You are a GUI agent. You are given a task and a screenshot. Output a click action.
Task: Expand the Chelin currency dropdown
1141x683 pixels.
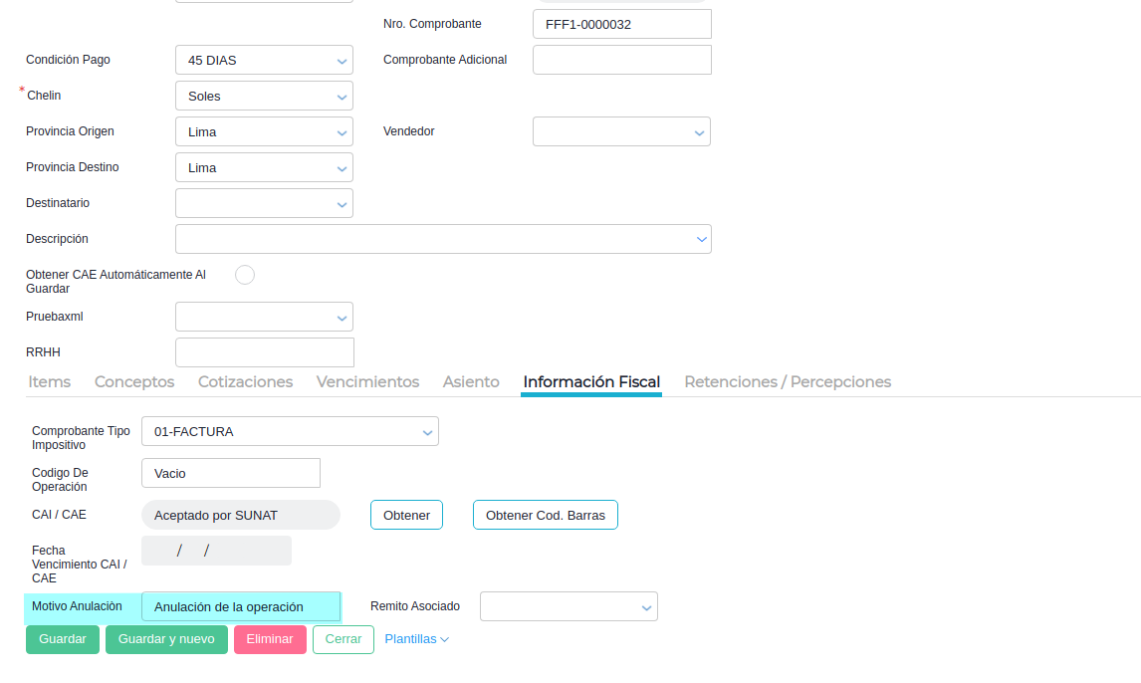click(264, 96)
